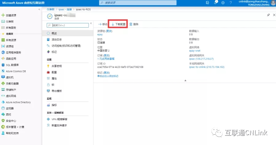This screenshot has width=276, height=145.
Task: Collapse the resource menu with chevron
Action: [91, 23]
